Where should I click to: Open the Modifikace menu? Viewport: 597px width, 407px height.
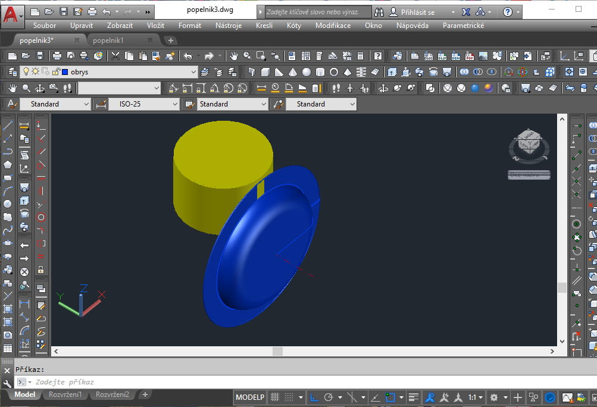(x=333, y=26)
